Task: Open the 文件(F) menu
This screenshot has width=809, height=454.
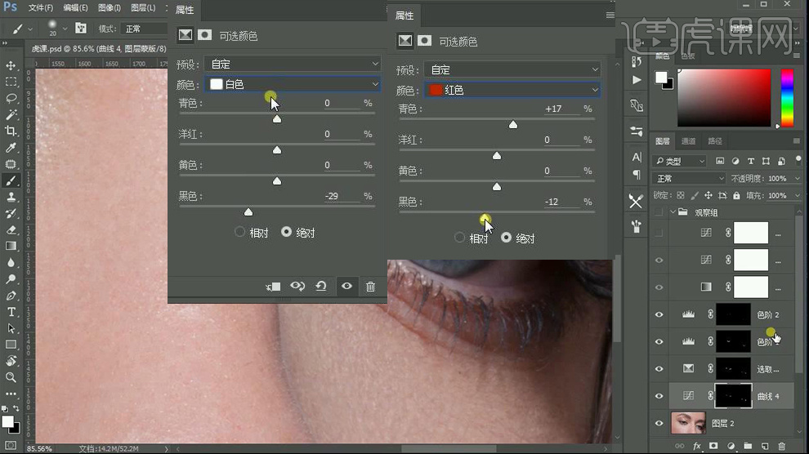Action: tap(41, 7)
